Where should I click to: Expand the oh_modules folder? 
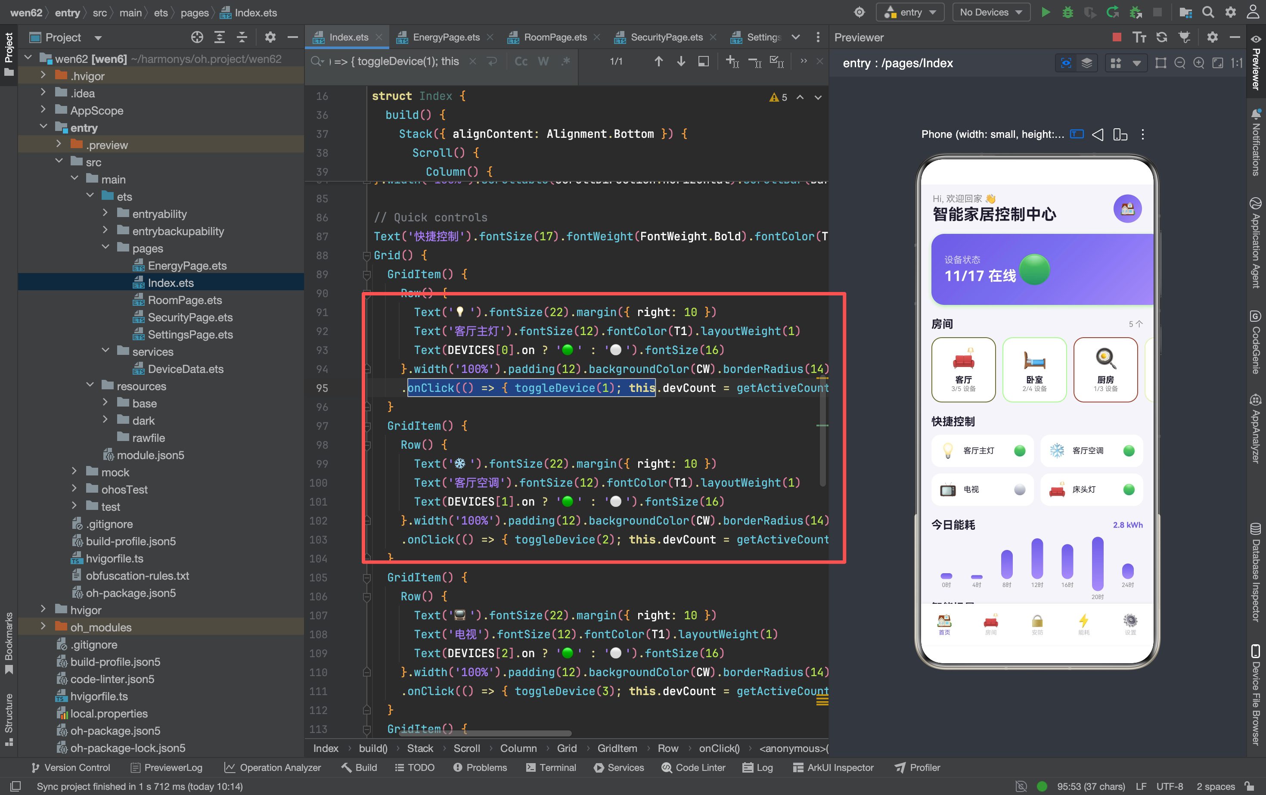click(x=43, y=627)
